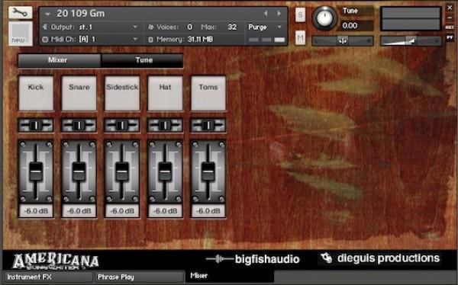This screenshot has height=285, width=458.
Task: Open the wrench instrument edit icon
Action: pos(20,12)
